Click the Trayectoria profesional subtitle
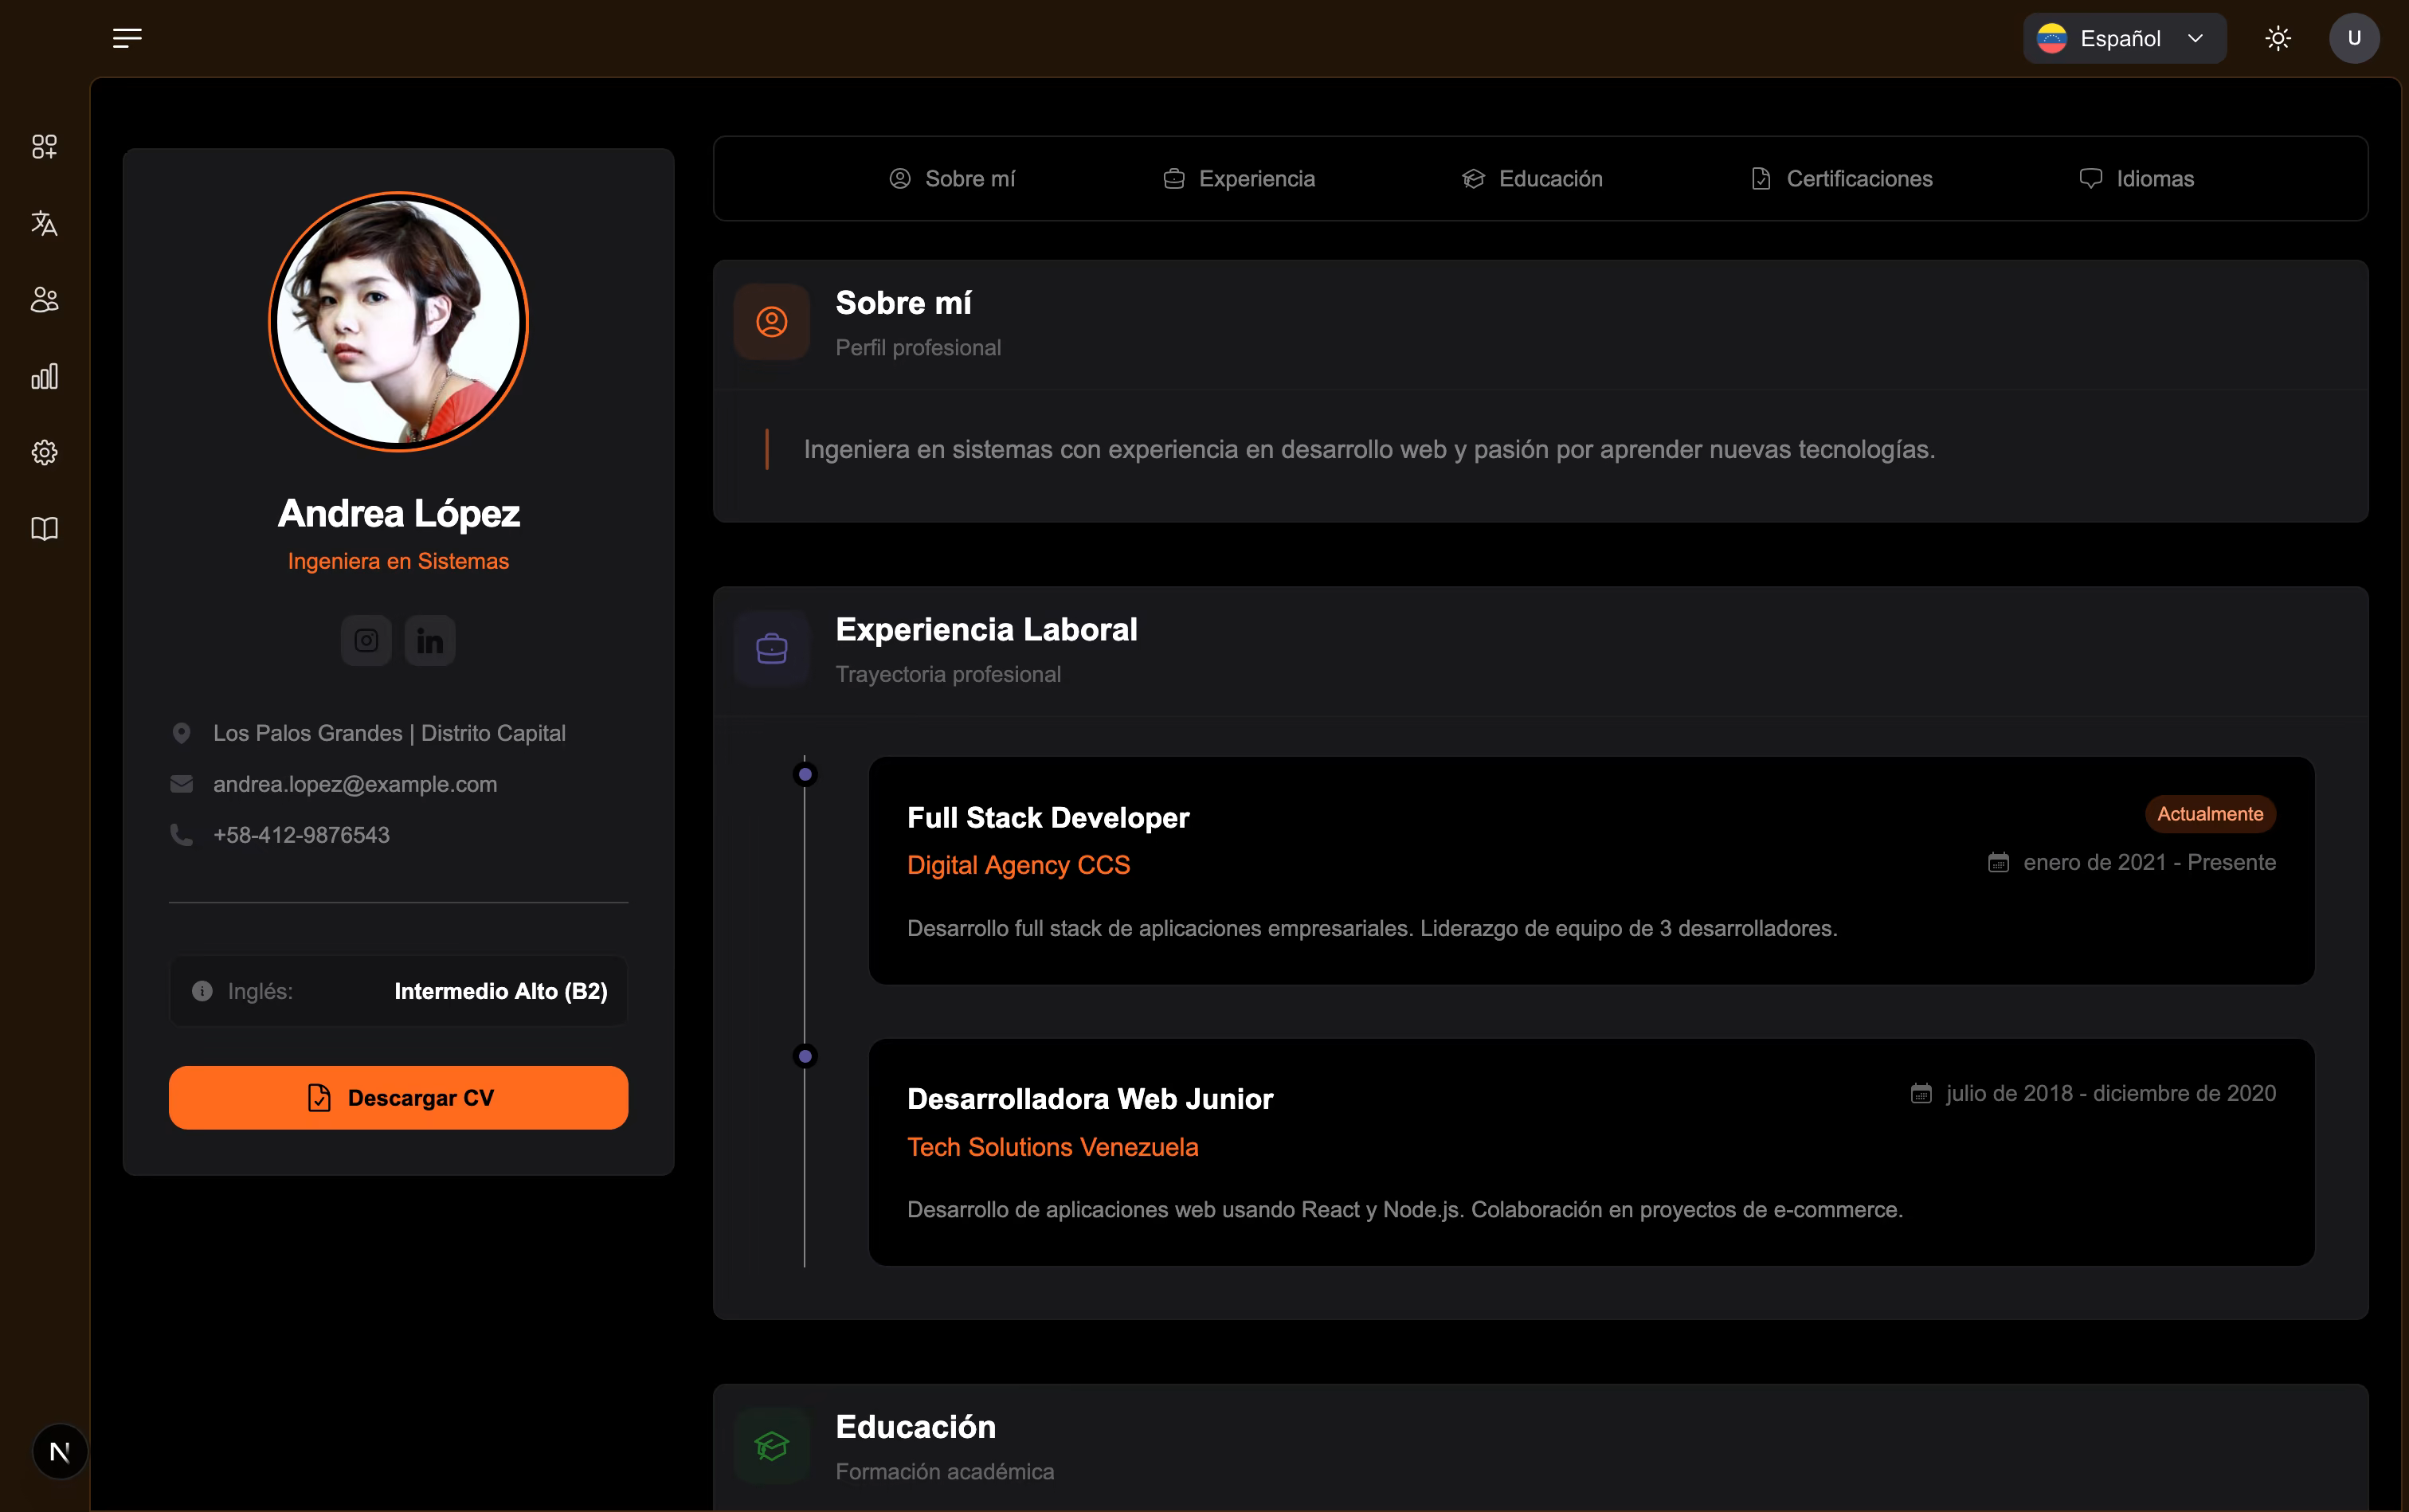2409x1512 pixels. tap(948, 674)
